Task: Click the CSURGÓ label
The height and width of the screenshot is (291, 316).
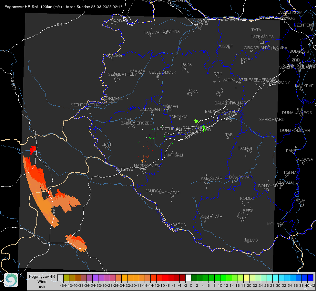Action: click(x=153, y=191)
